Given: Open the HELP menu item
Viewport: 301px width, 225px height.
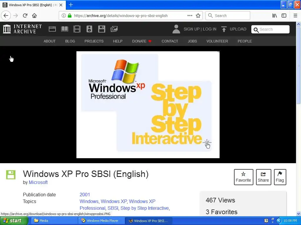Looking at the screenshot, I should [118, 41].
